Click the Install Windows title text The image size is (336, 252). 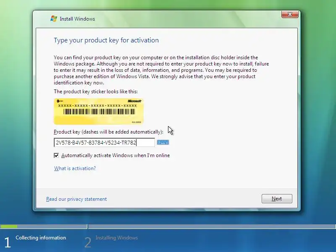point(77,19)
